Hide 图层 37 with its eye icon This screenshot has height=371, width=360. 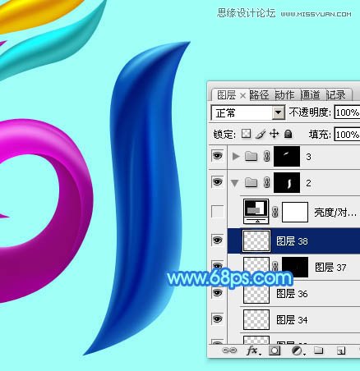pos(218,266)
